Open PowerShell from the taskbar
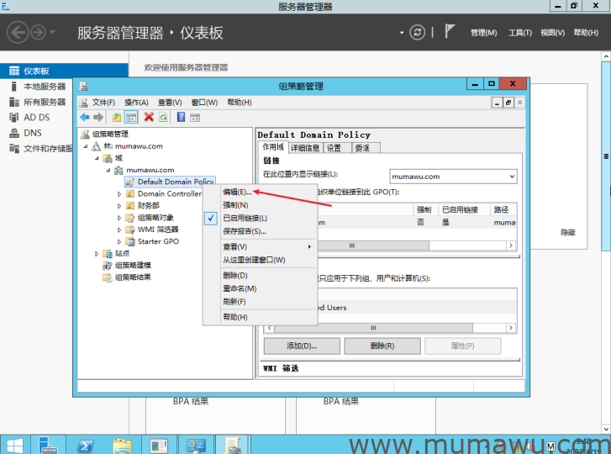The image size is (611, 454). pos(86,445)
